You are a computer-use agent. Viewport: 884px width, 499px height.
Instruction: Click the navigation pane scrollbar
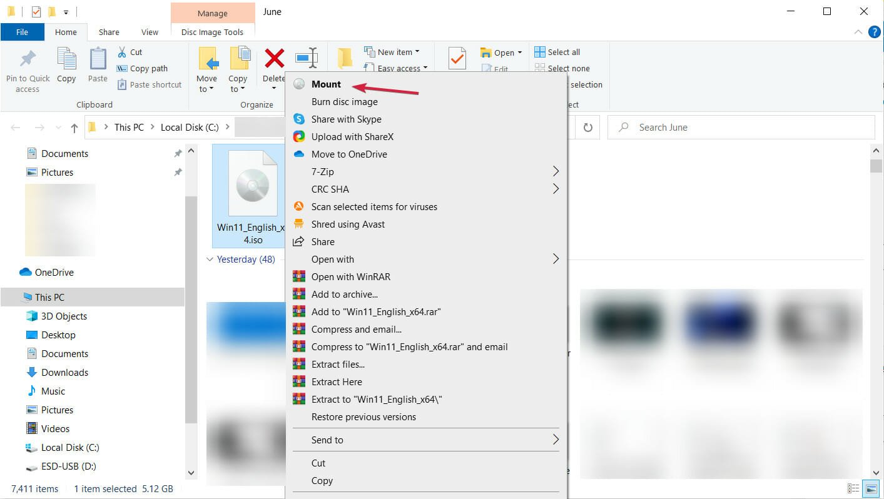(191, 311)
